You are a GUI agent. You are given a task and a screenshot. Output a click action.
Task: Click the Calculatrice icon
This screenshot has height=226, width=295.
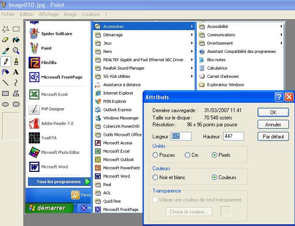tap(202, 68)
